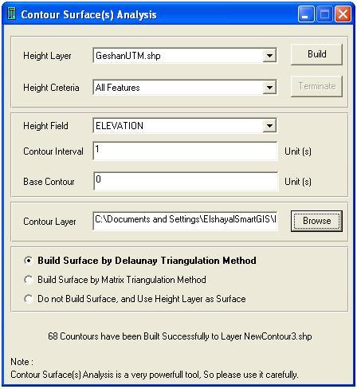Viewport: 357px width, 389px height.
Task: Maximize the Contour Surface(s) Analysis window
Action: (324, 14)
